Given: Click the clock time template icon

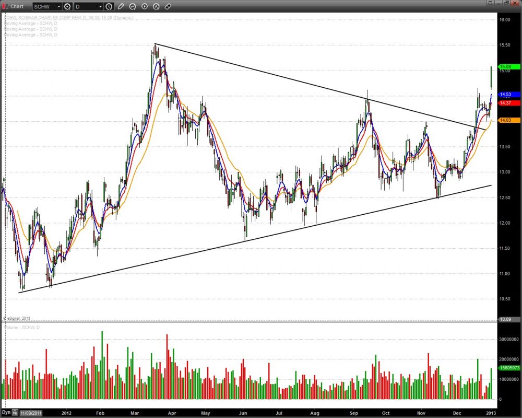Looking at the screenshot, I should click(109, 7).
